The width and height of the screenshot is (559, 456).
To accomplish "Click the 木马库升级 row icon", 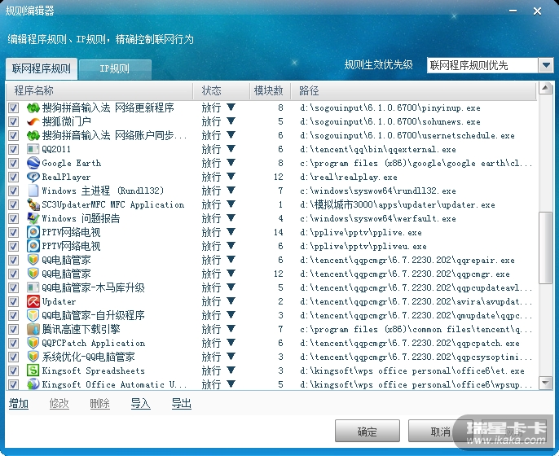I will 33,287.
